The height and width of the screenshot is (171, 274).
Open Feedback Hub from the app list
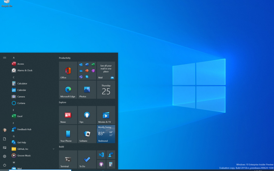[x=33, y=129]
